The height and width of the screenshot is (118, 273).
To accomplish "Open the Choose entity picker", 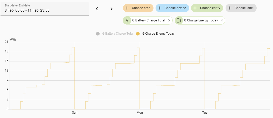I will point(210,8).
